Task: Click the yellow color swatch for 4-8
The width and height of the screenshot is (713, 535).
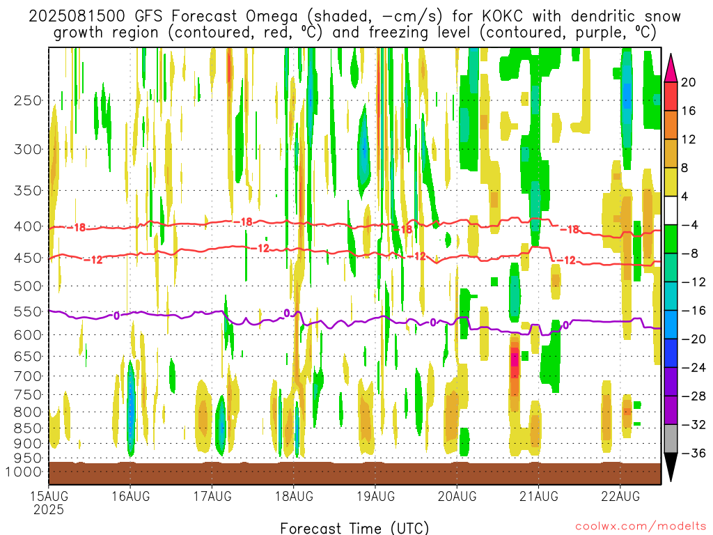Action: click(671, 182)
